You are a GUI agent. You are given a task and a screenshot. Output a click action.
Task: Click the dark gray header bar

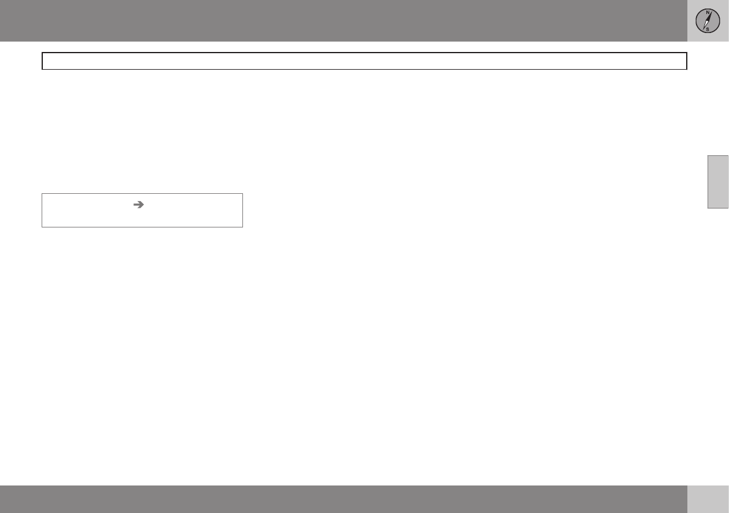click(x=343, y=21)
